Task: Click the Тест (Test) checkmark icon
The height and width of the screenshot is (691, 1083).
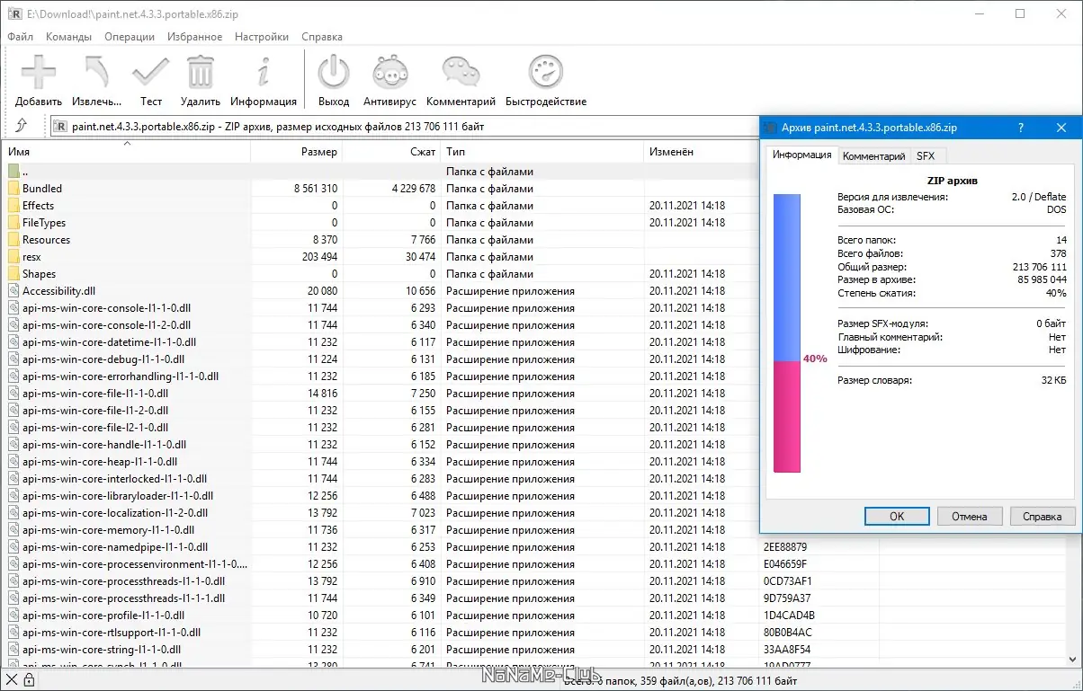Action: 150,72
